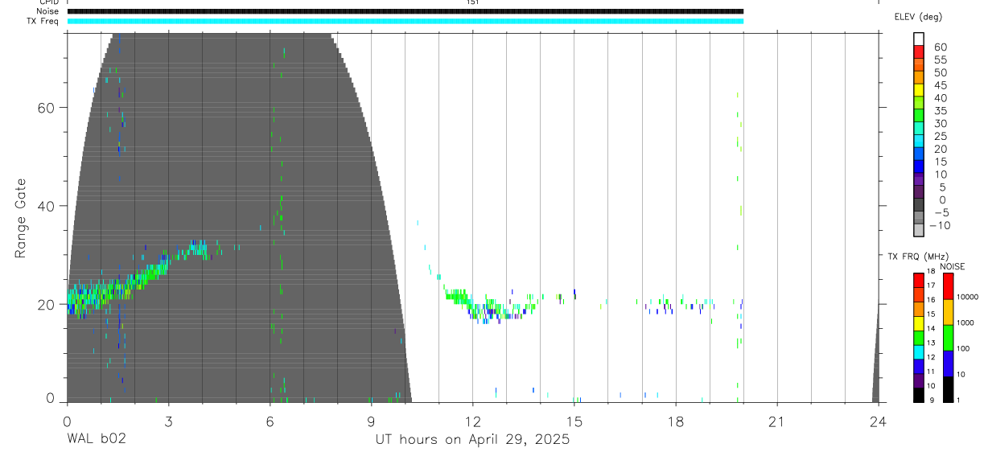Click the '45' label on ELEV scale
The width and height of the screenshot is (988, 456).
[x=940, y=85]
